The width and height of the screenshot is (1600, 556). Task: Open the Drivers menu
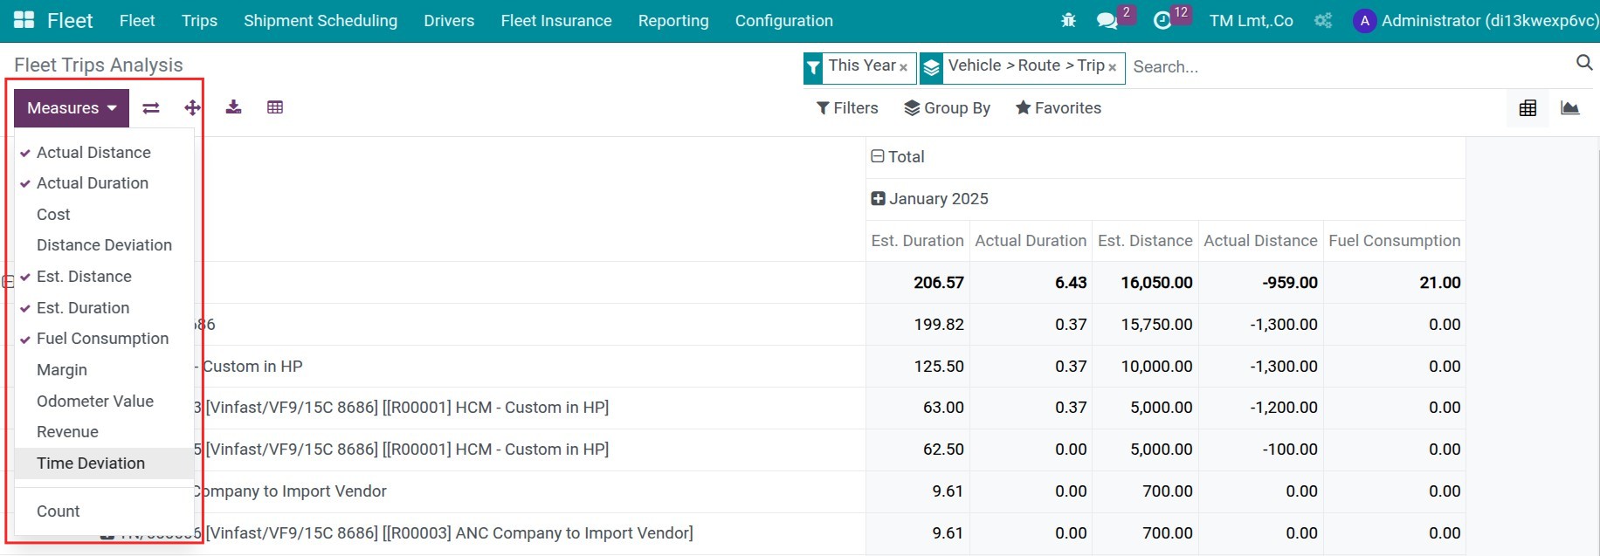tap(449, 21)
